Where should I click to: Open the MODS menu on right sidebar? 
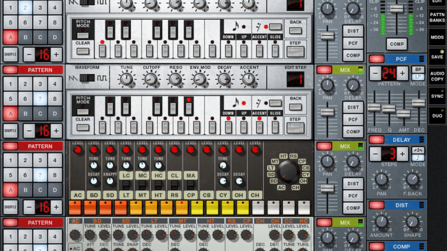pos(437,38)
